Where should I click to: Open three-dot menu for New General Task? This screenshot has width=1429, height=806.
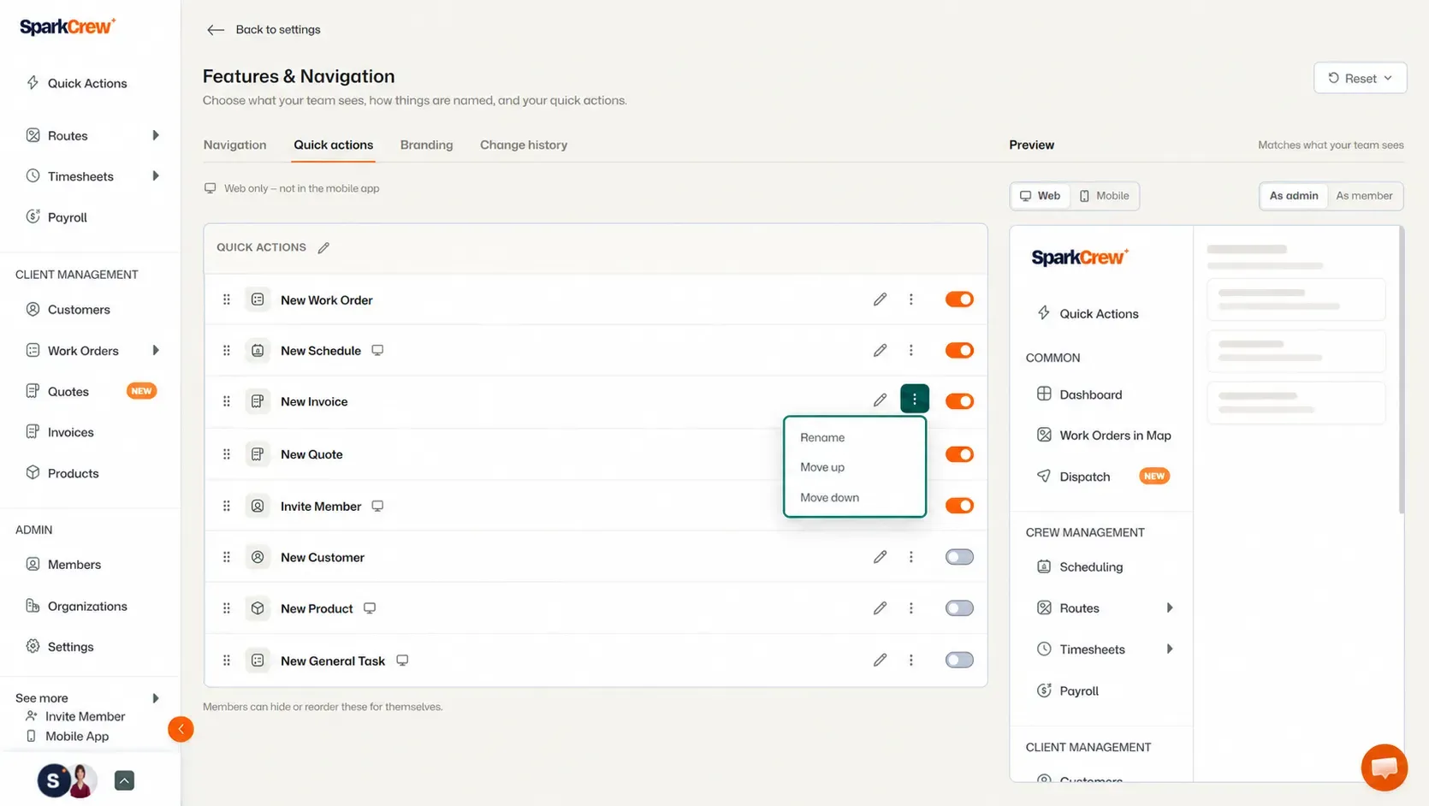click(x=910, y=660)
